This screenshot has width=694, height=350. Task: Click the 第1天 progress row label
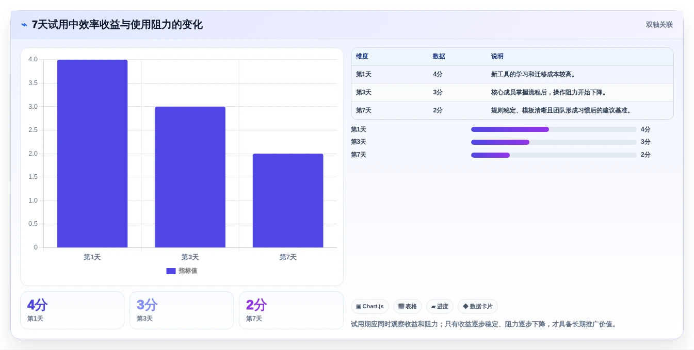pos(359,130)
